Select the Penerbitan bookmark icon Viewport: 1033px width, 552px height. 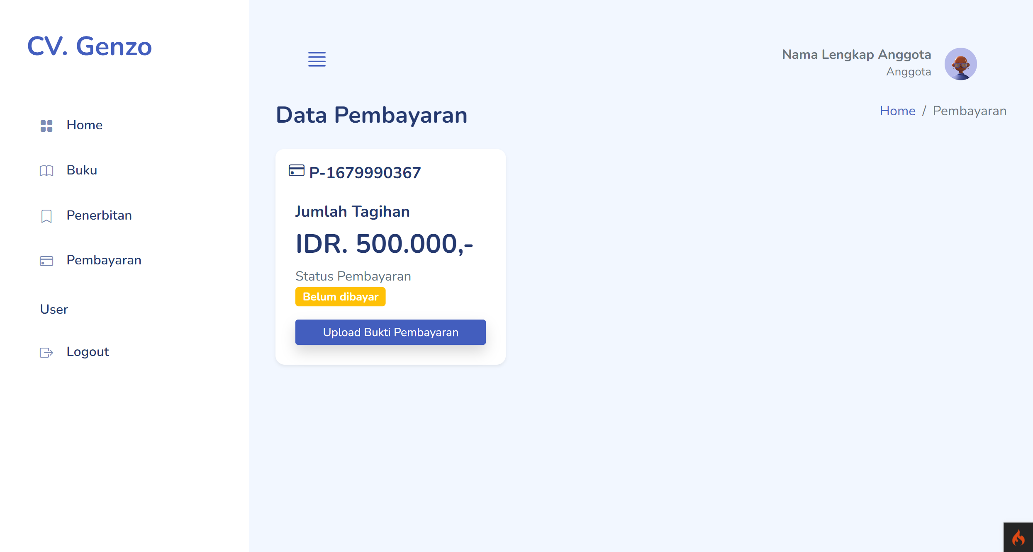point(46,216)
